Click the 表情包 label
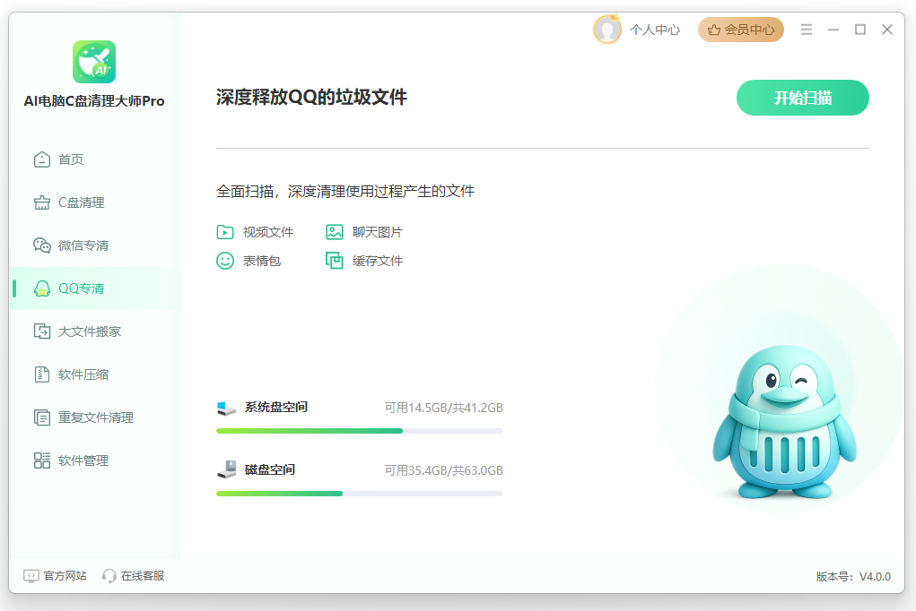Screen dimensions: 916x611 (x=262, y=261)
